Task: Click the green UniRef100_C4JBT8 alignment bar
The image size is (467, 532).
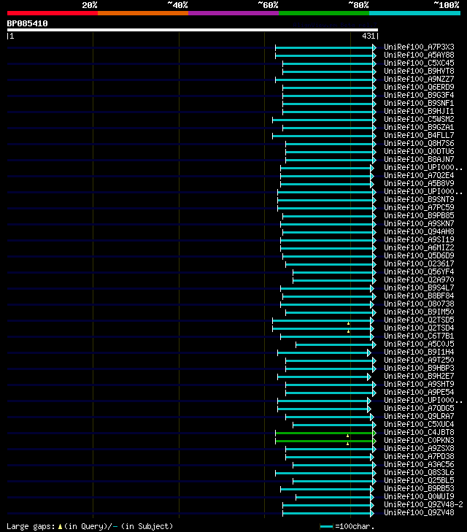Action: (x=325, y=433)
